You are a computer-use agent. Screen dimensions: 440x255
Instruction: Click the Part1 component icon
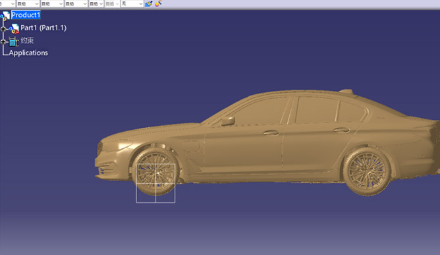tap(14, 28)
